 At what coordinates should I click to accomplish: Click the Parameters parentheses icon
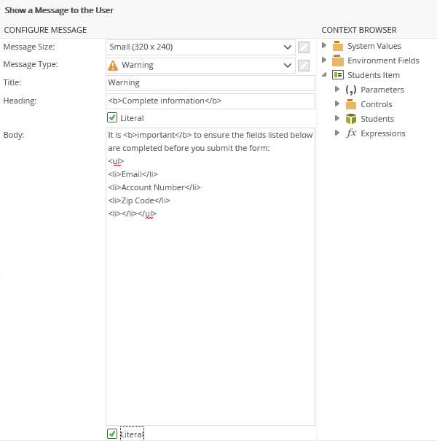point(350,90)
